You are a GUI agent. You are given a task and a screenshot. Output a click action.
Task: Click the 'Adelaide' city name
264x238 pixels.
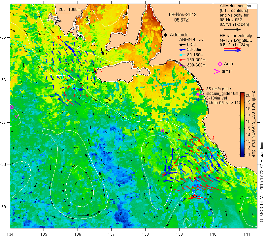(179, 35)
